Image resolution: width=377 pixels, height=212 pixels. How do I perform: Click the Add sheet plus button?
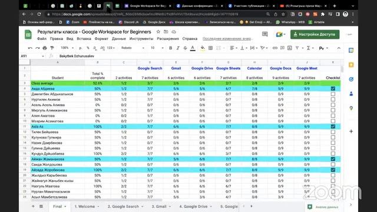[x=33, y=206]
